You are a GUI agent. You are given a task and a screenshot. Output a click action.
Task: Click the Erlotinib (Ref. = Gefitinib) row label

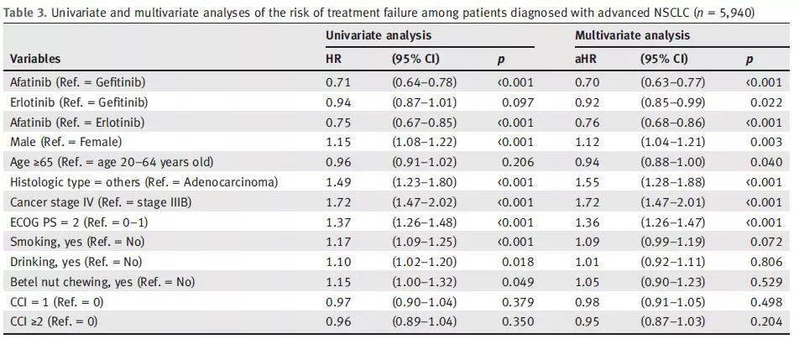tap(79, 102)
